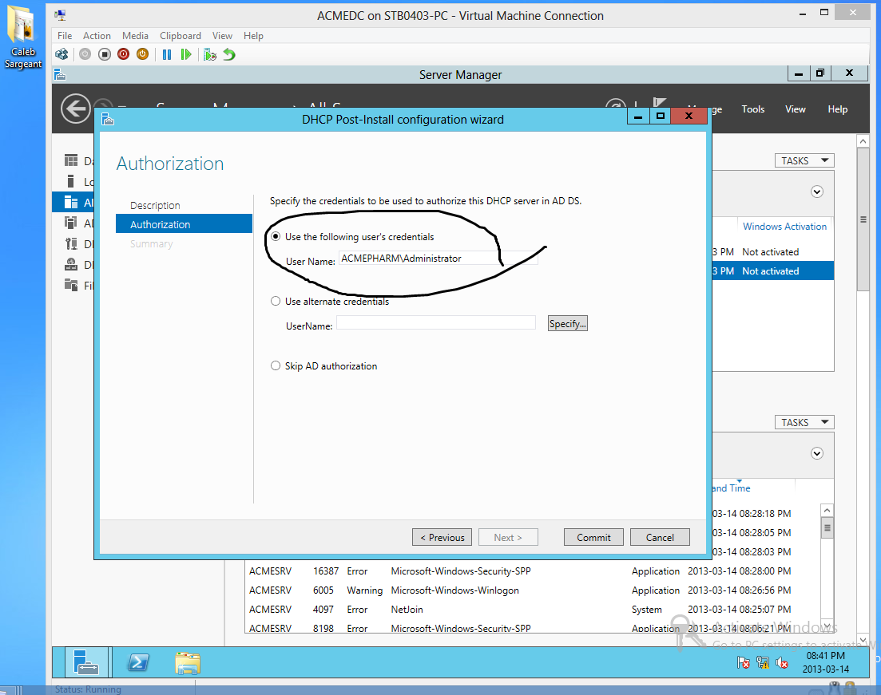
Task: Click the Date and Time column header
Action: (731, 488)
